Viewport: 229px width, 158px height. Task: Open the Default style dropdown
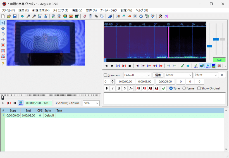point(137,75)
